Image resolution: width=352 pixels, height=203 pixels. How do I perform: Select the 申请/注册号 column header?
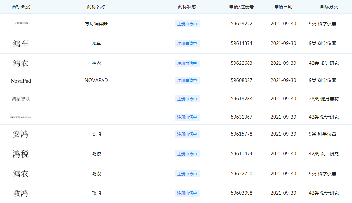pyautogui.click(x=242, y=7)
